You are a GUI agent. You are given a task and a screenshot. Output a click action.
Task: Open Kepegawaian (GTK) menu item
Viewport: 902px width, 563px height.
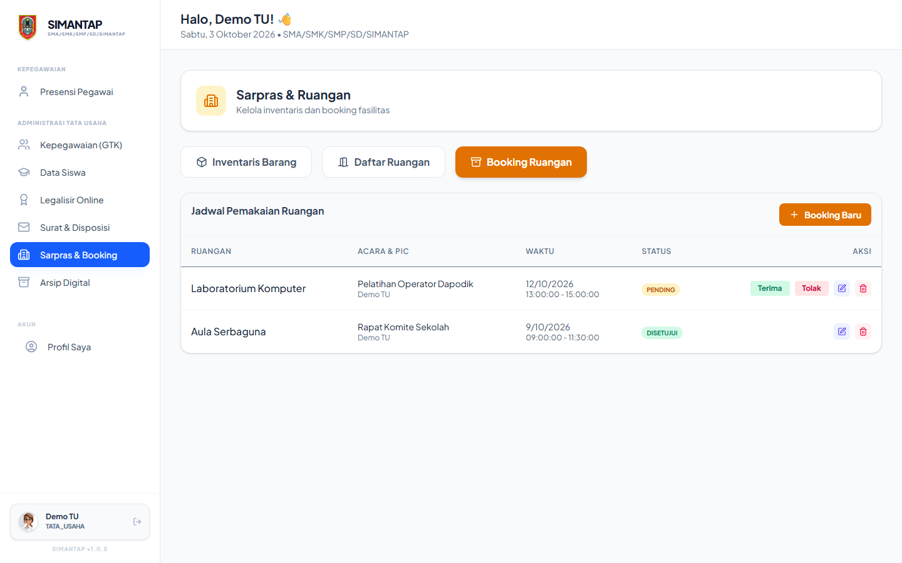point(80,145)
